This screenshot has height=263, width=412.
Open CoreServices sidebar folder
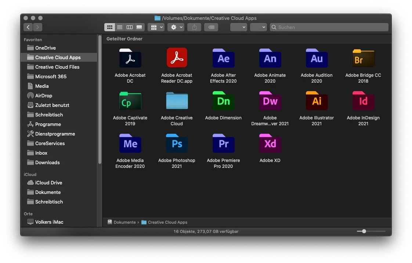pos(59,144)
